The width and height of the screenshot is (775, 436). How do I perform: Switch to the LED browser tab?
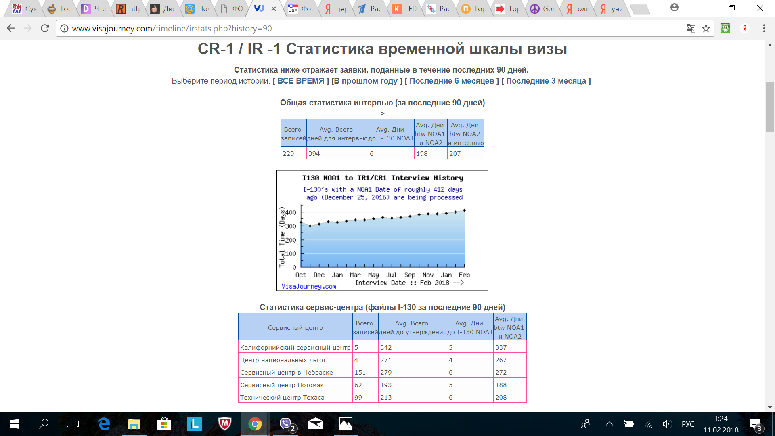click(405, 9)
